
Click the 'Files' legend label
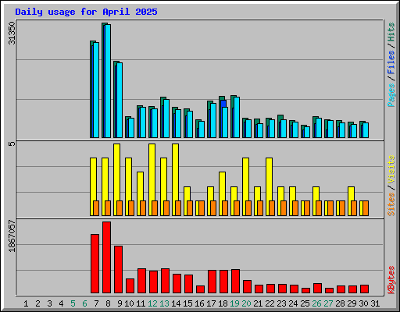click(391, 62)
